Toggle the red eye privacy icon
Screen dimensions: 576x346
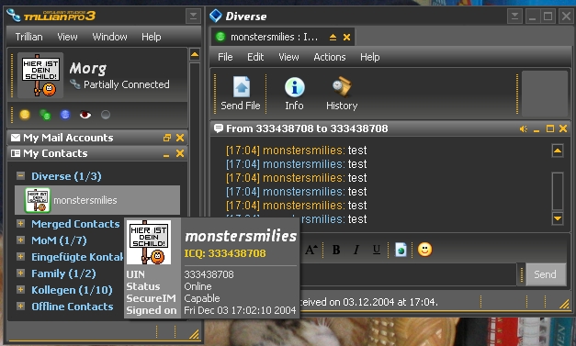(85, 115)
